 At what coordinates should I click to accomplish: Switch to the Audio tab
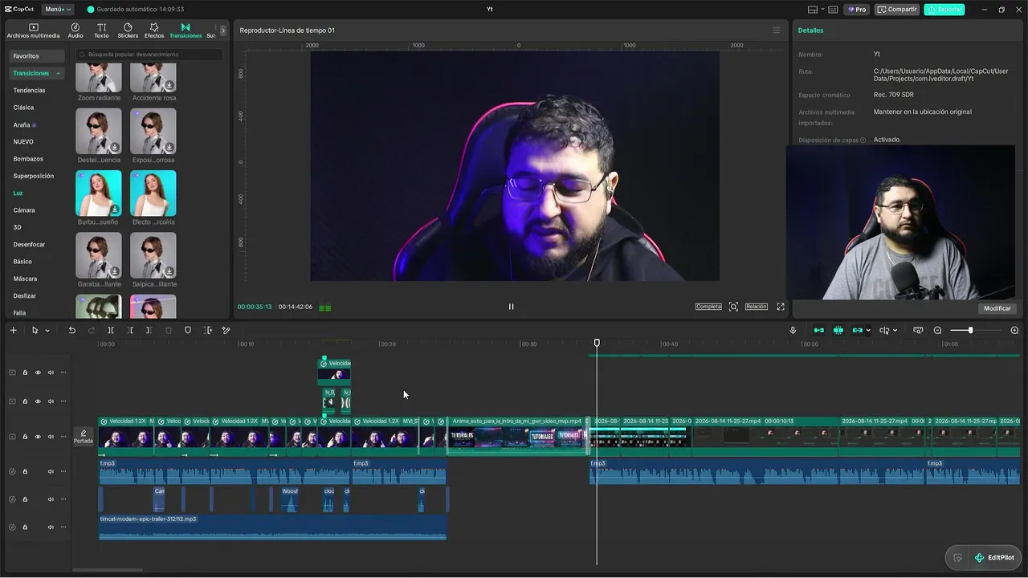[x=75, y=31]
